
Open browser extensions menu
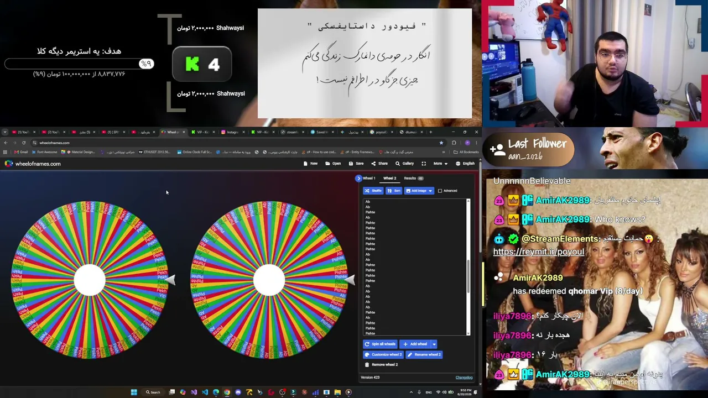click(454, 143)
